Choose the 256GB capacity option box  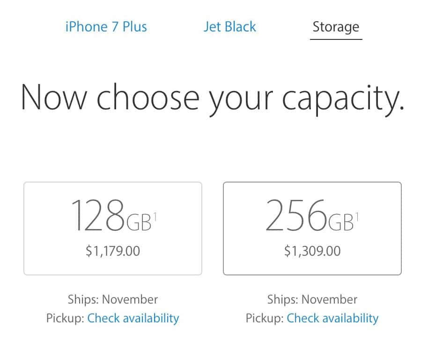(312, 228)
